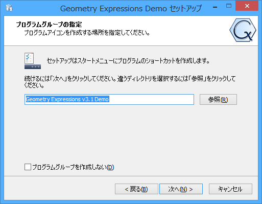Click highlighted Geometry Expressions v3.1 Demo text

(x=67, y=99)
